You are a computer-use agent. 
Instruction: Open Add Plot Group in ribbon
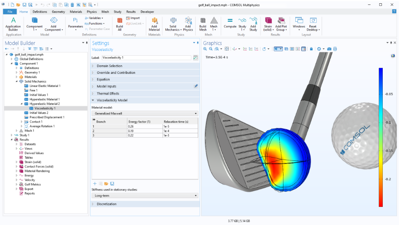pyautogui.click(x=281, y=24)
